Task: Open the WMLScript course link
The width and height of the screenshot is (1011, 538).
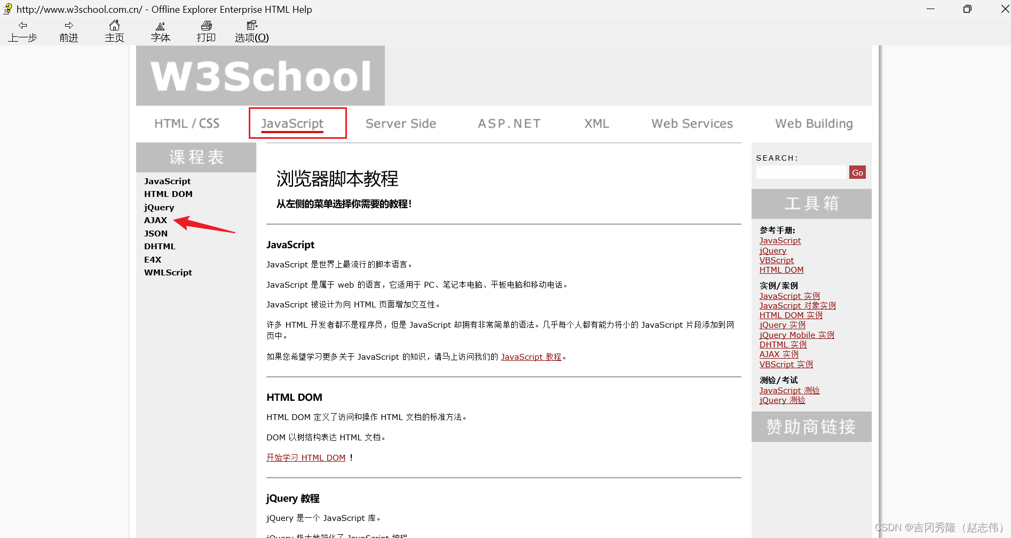Action: pyautogui.click(x=168, y=273)
